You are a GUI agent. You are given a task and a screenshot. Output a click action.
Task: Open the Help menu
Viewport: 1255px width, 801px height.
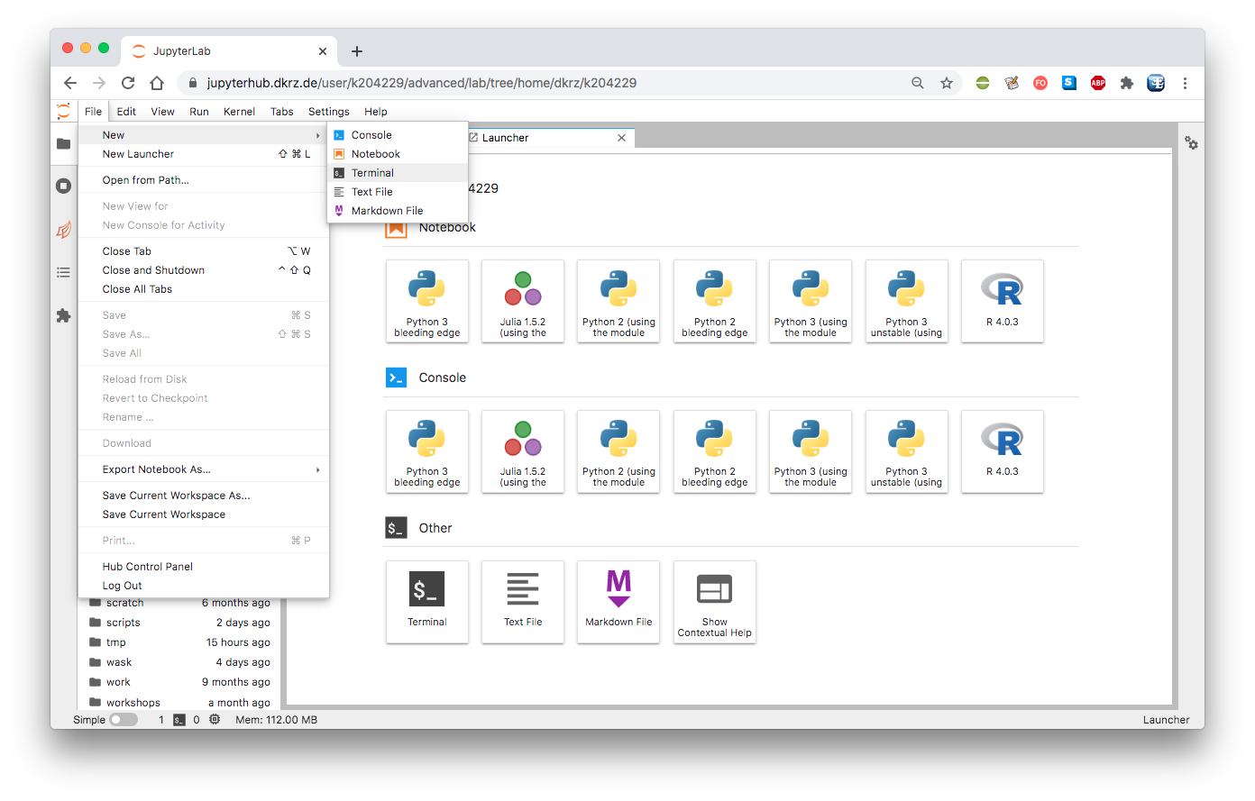376,112
